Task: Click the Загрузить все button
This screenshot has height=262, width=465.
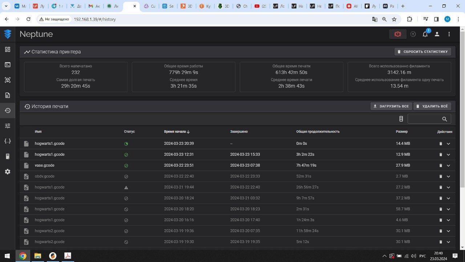Action: (x=391, y=106)
